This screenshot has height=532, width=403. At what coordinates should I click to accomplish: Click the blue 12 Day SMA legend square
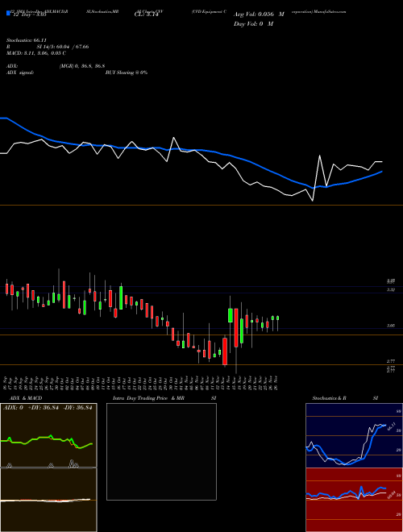tap(8, 13)
